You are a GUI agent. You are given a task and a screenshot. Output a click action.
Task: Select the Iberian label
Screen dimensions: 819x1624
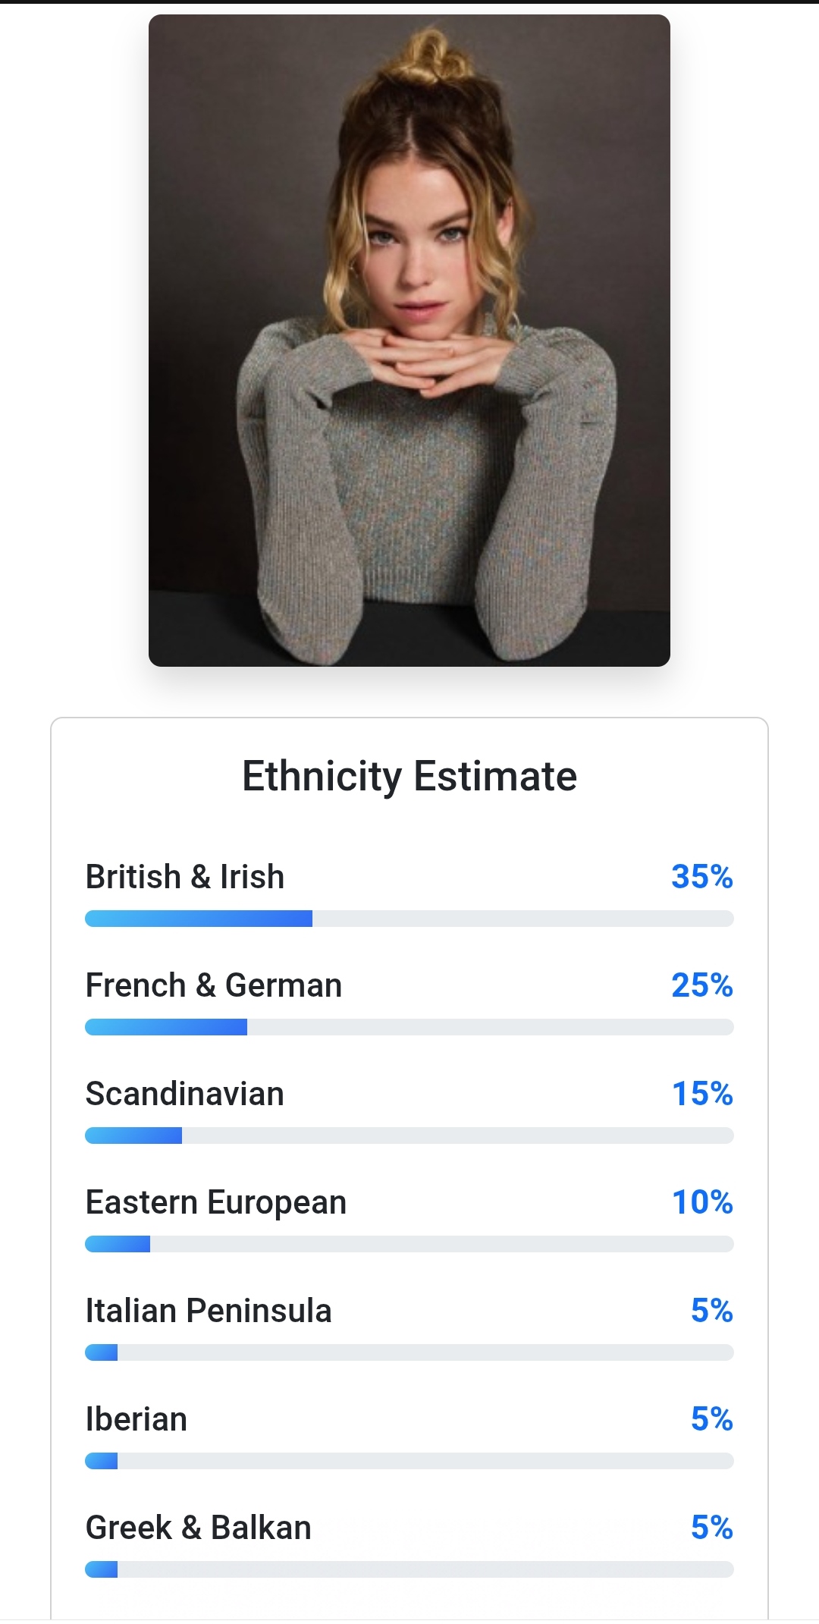136,1419
